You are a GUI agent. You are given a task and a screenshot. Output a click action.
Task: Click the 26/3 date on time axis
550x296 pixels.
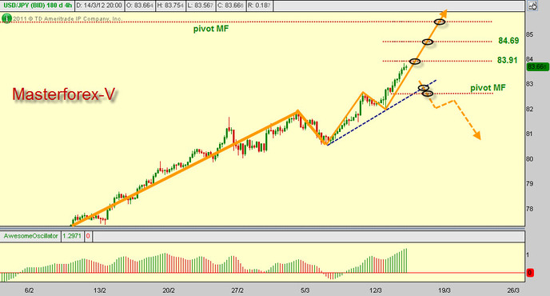[x=513, y=290]
